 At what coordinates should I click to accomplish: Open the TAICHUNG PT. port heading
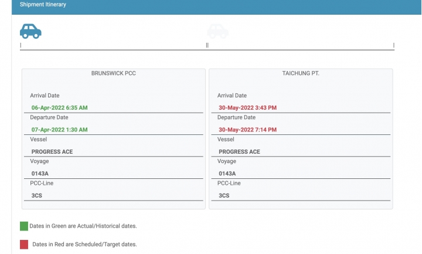[x=301, y=73]
